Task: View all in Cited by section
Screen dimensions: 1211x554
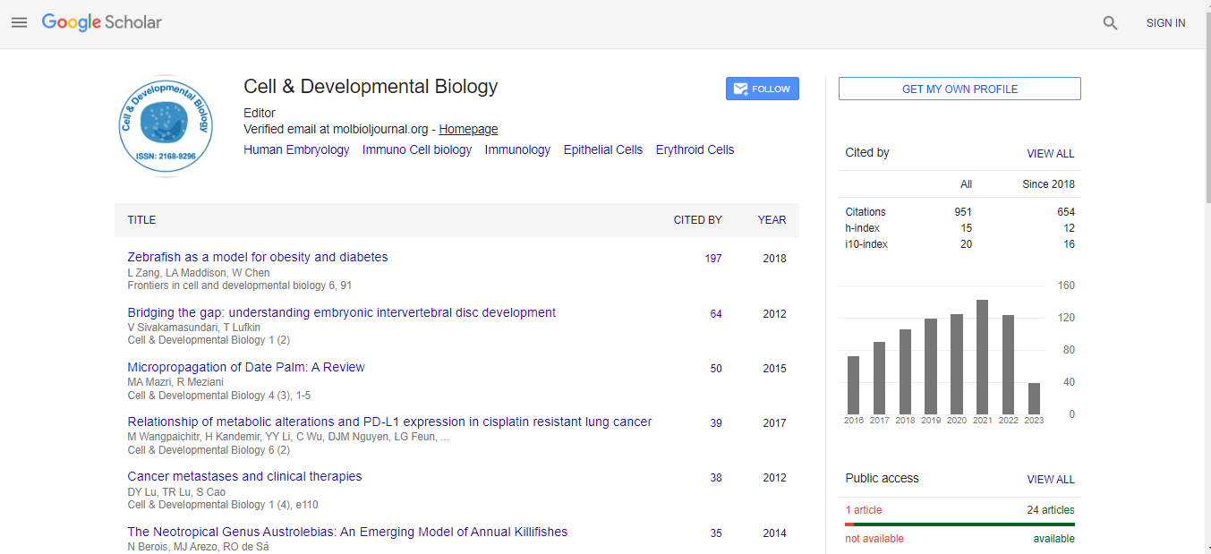Action: click(x=1050, y=154)
